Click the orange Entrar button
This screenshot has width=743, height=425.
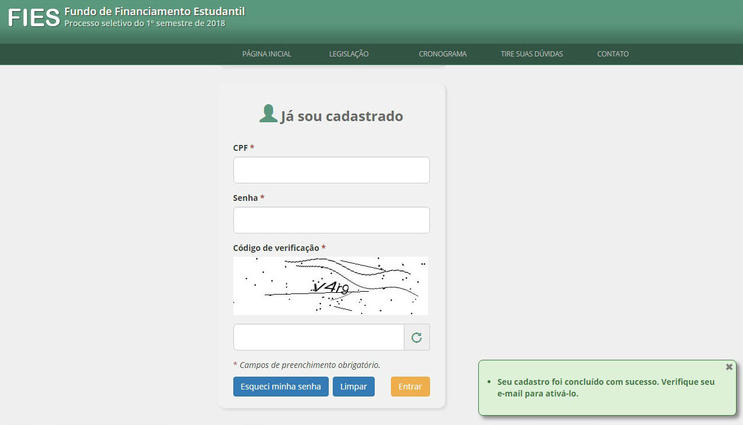[410, 387]
